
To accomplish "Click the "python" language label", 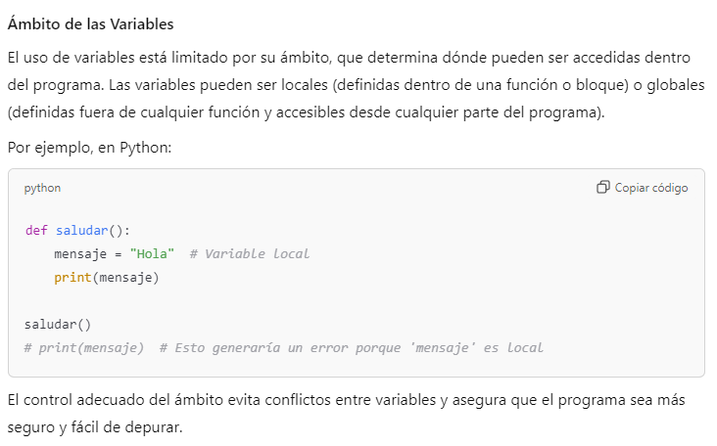I will point(42,188).
